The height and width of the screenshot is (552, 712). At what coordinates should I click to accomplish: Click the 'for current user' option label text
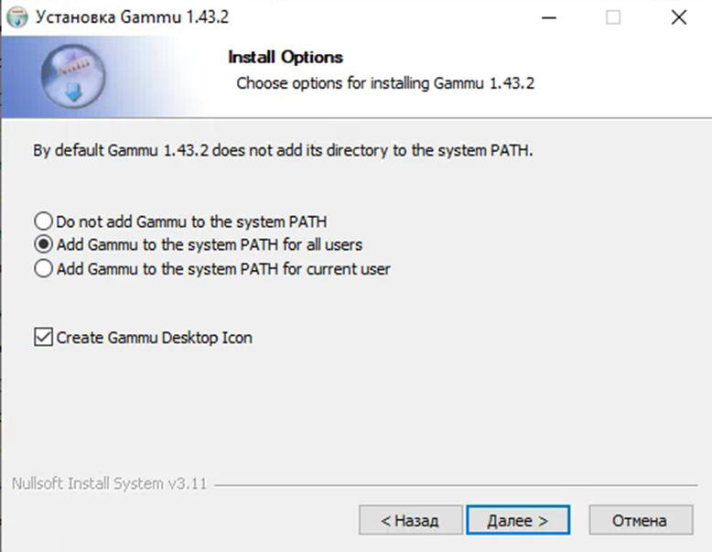pos(223,269)
